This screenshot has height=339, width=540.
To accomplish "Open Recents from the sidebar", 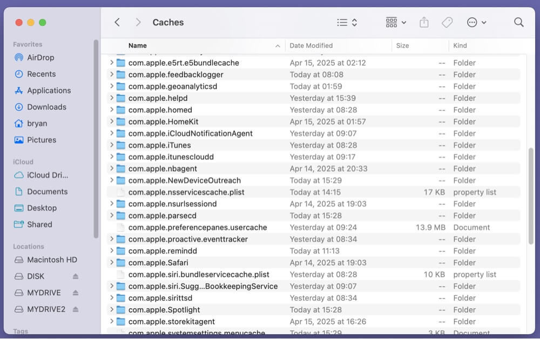I will pyautogui.click(x=41, y=74).
